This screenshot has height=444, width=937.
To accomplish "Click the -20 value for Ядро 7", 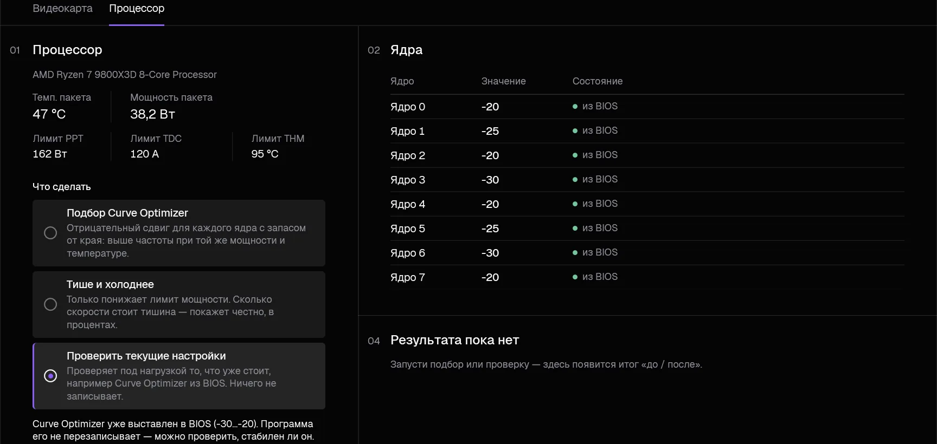I will click(x=490, y=277).
